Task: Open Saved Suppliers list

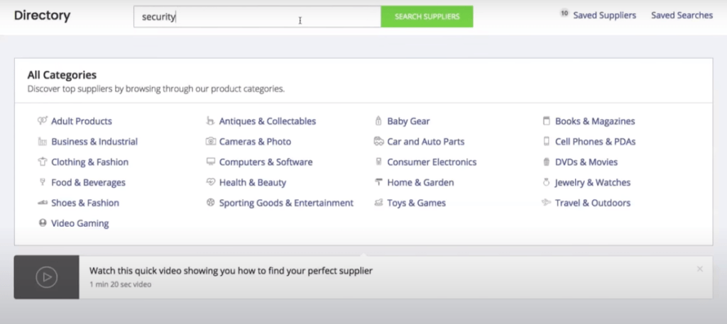Action: pos(605,16)
